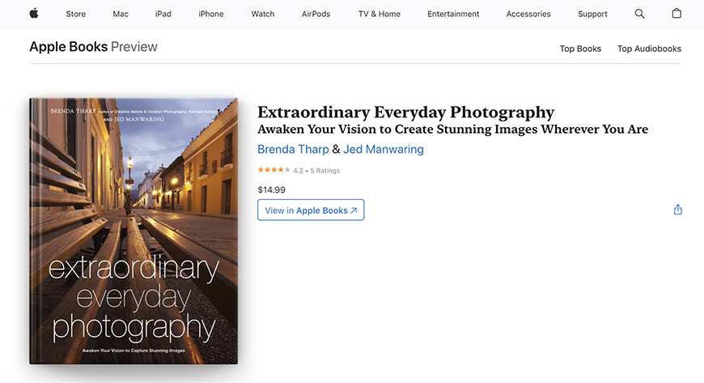Viewport: 704px width, 383px height.
Task: Click the View in Apple Books button
Action: click(x=311, y=210)
